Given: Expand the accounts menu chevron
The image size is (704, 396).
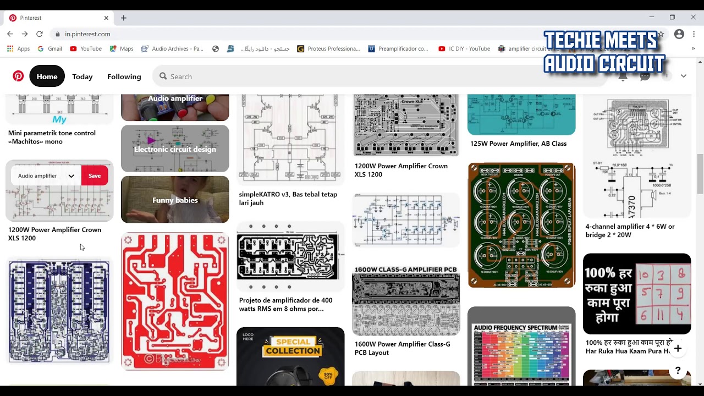Looking at the screenshot, I should coord(684,76).
